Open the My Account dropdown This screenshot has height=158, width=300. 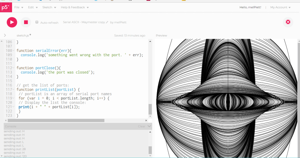click(x=280, y=7)
